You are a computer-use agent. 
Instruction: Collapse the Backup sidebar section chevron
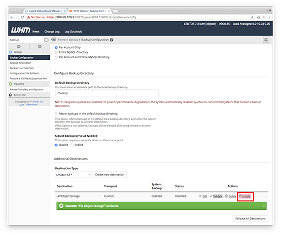[47, 52]
